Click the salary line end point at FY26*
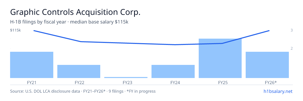The width and height of the screenshot is (303, 101). pyautogui.click(x=269, y=31)
